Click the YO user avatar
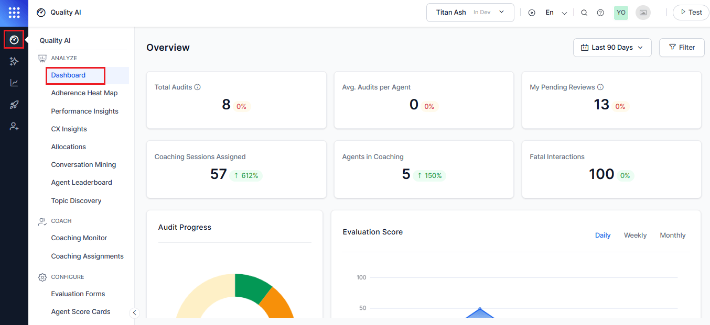Screen dimensions: 710x325 (x=621, y=13)
